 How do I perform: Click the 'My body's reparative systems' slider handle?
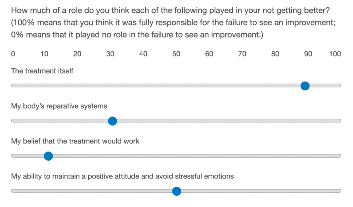pos(112,121)
